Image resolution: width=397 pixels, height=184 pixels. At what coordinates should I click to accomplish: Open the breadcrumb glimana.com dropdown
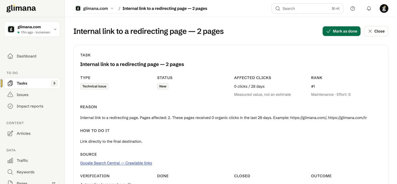(95, 8)
